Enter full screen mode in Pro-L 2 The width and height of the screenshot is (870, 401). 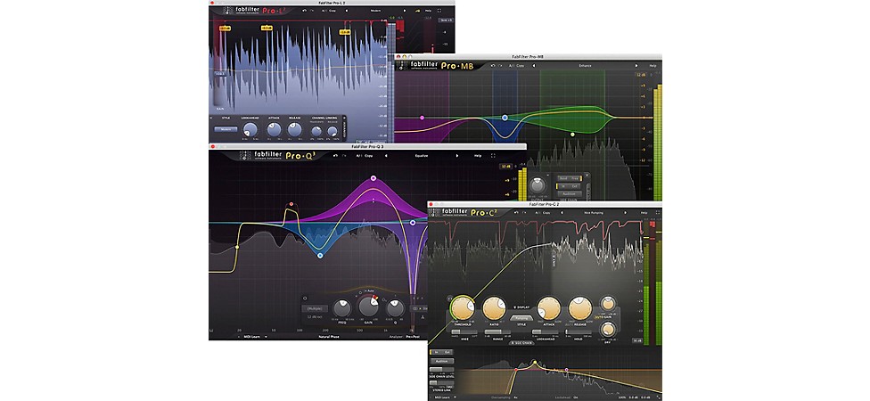pos(439,11)
